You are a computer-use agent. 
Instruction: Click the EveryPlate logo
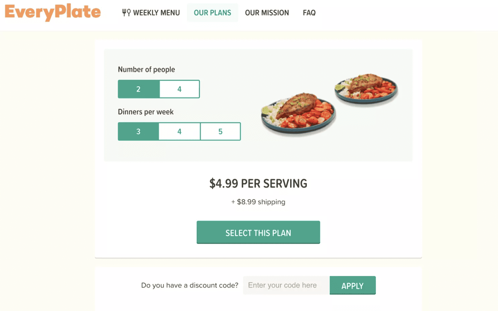click(53, 12)
